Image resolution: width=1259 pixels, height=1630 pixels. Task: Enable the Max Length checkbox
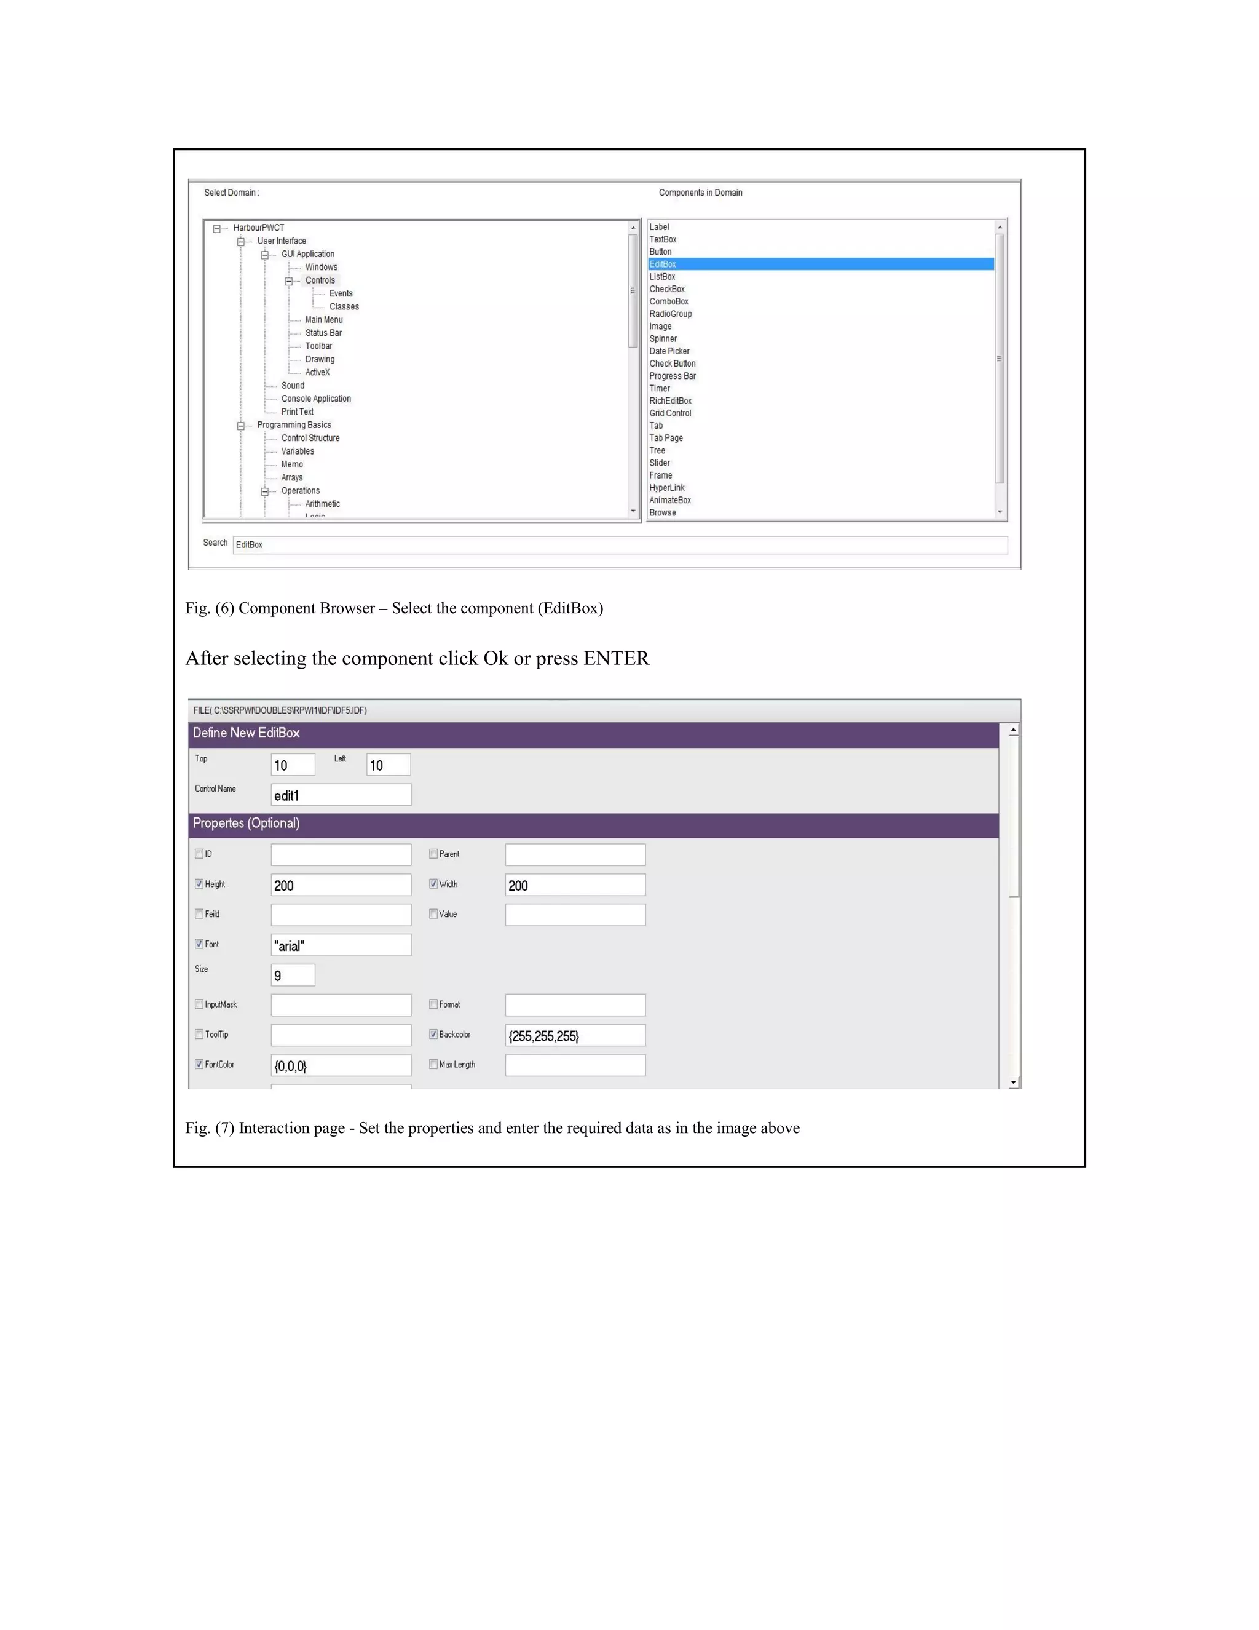click(433, 1064)
